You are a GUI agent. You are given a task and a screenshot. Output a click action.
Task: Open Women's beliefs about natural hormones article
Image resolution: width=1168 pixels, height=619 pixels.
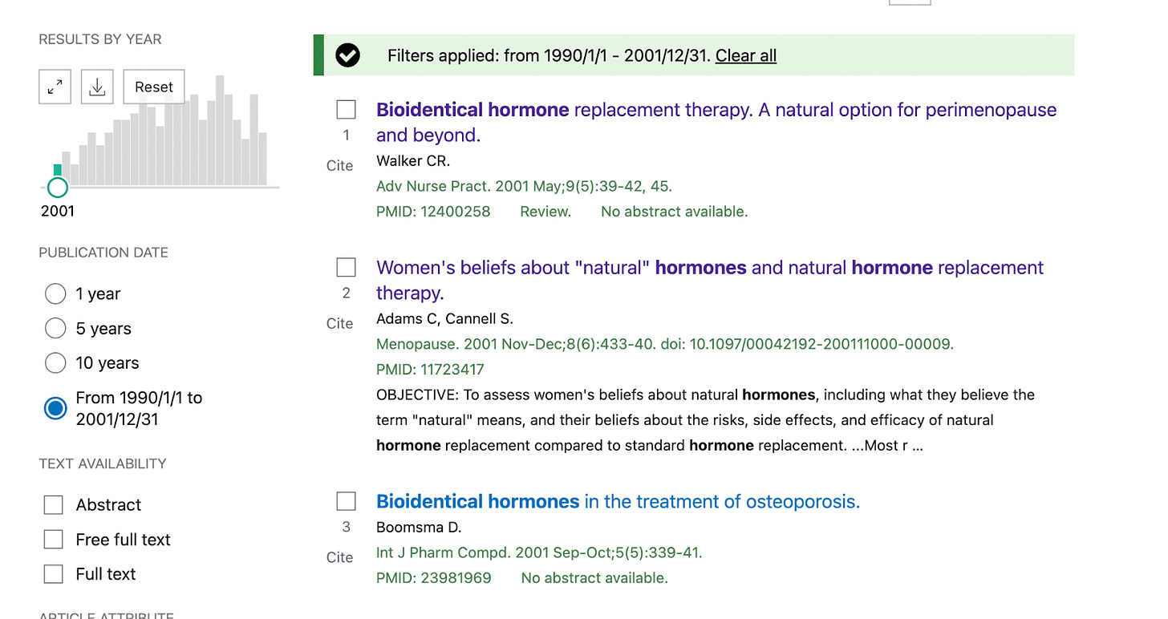click(709, 268)
